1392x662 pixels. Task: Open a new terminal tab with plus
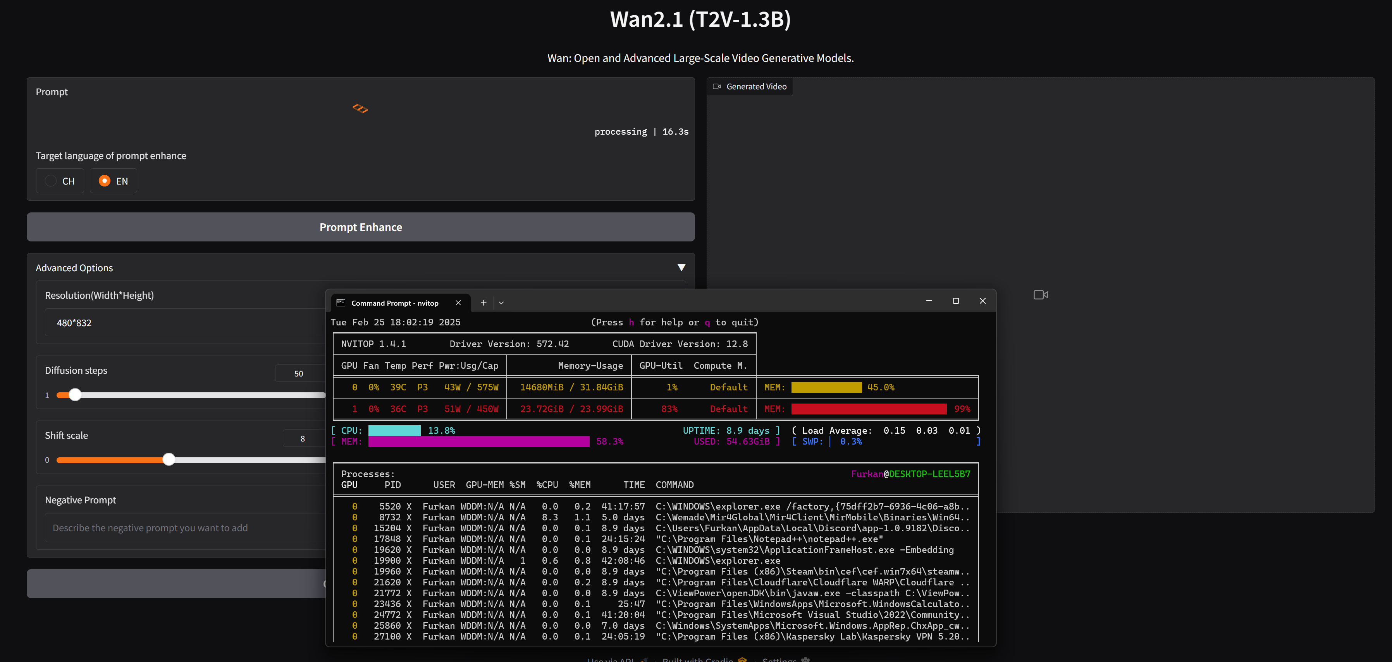coord(483,303)
